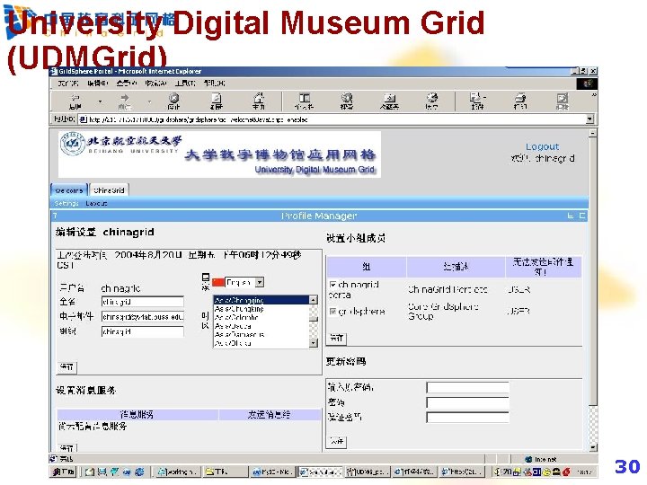
Task: Click the red tray icon in system tray
Action: (x=566, y=472)
